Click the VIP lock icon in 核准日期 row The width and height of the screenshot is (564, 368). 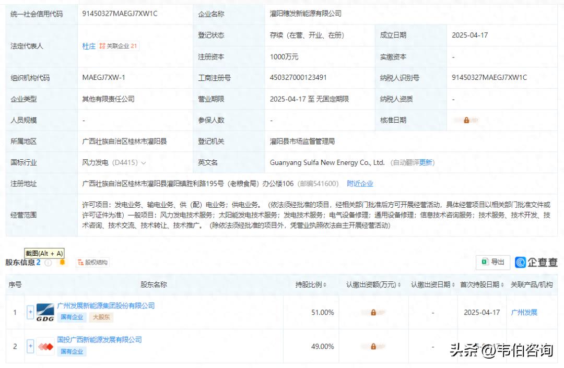(466, 120)
